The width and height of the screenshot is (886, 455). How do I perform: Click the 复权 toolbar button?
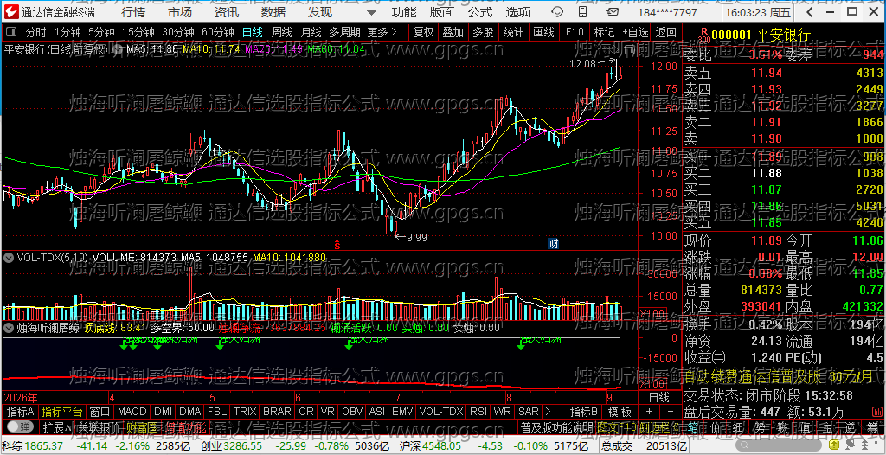point(423,32)
